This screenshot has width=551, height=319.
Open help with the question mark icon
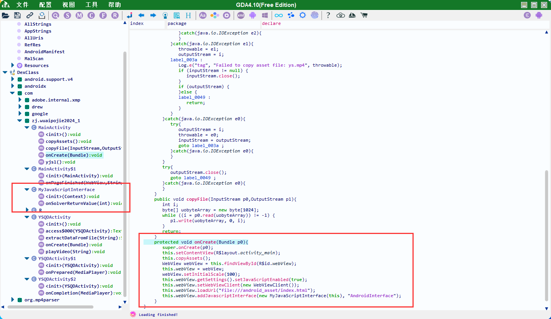[x=328, y=15]
